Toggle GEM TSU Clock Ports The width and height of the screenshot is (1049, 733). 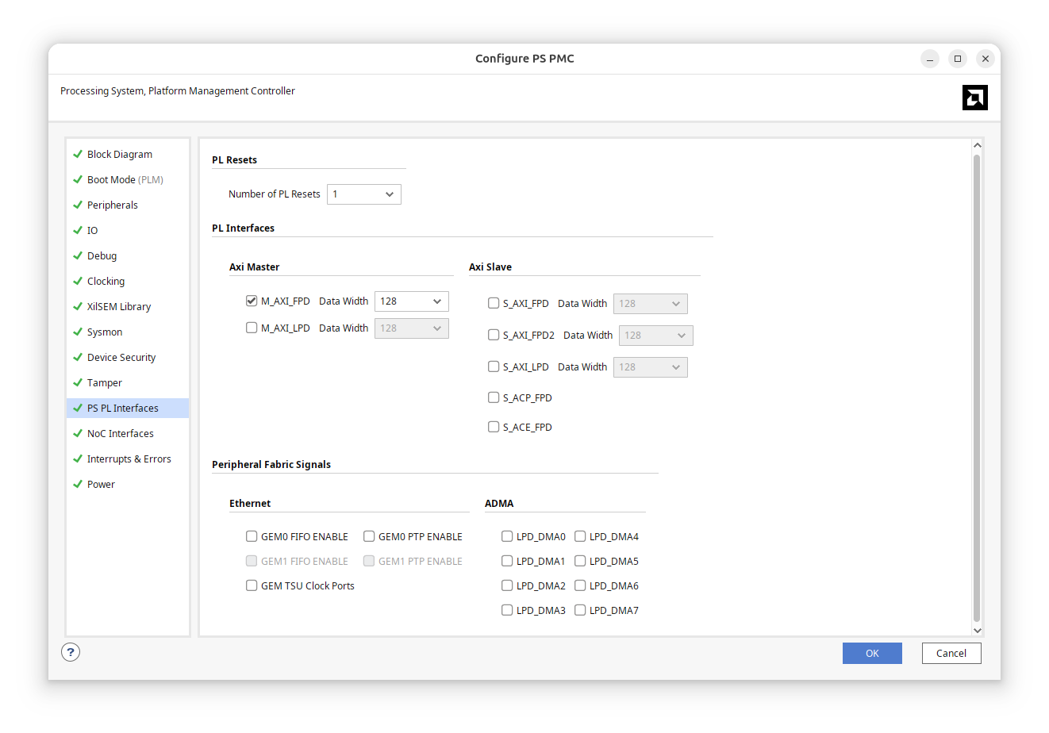pyautogui.click(x=252, y=585)
